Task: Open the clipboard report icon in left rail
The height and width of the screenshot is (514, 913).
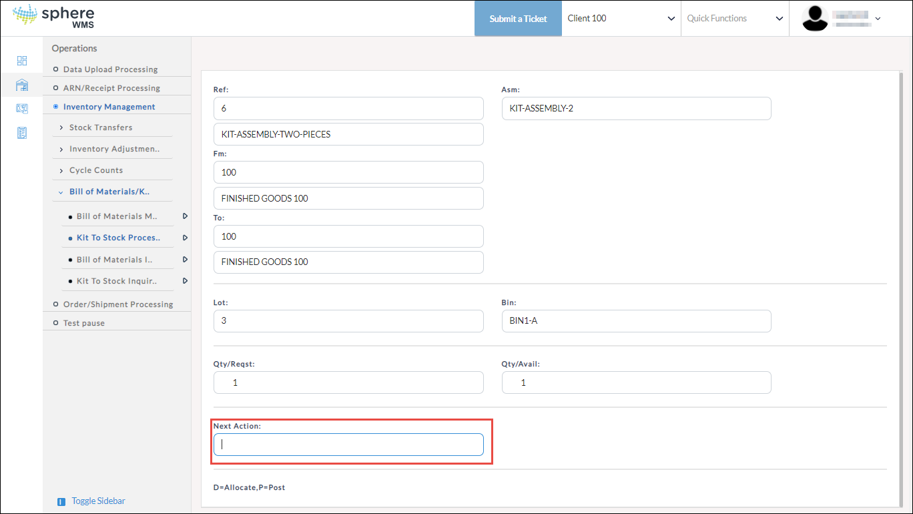Action: pos(22,133)
